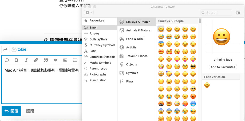245x121 pixels.
Task: Click the speech bubble quote-post icon in editor
Action: [7, 60]
